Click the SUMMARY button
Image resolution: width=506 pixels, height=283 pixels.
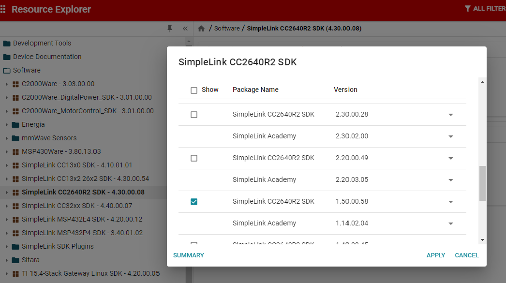pyautogui.click(x=189, y=255)
